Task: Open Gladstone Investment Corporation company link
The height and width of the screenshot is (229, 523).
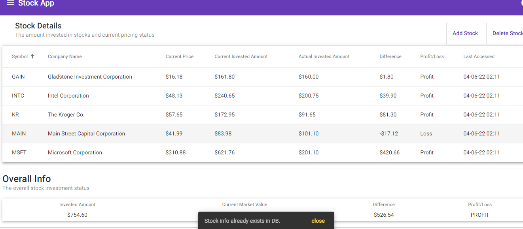Action: click(x=90, y=76)
